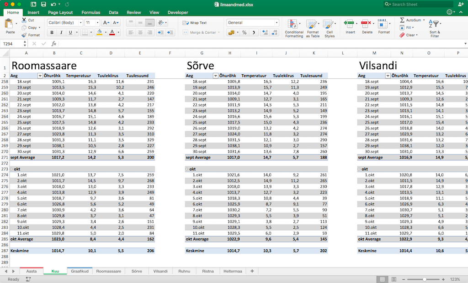
Task: Apply the fill color bucket
Action: coord(99,32)
